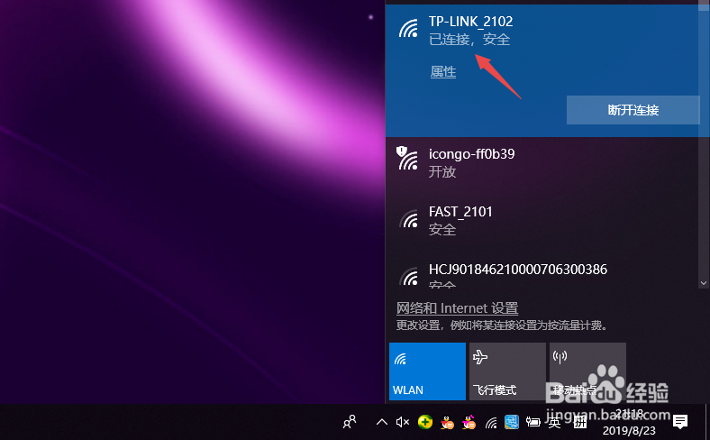
Task: Open the QQ penguin with red scarf tray icon
Action: pos(447,422)
